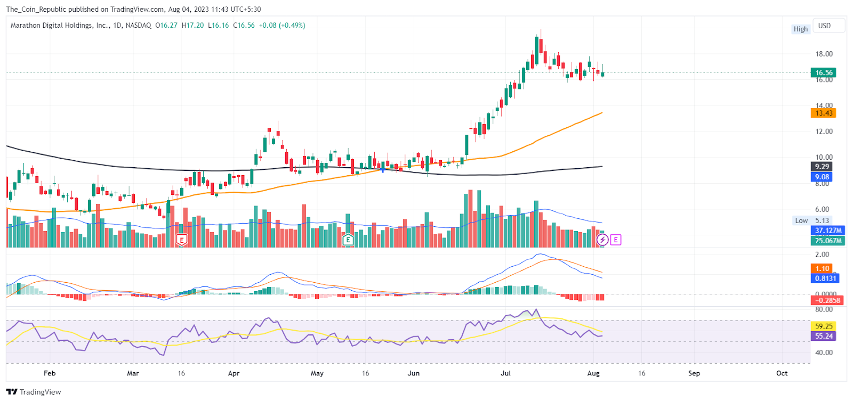The image size is (853, 402).
Task: Click the high value H17.20
Action: 192,25
